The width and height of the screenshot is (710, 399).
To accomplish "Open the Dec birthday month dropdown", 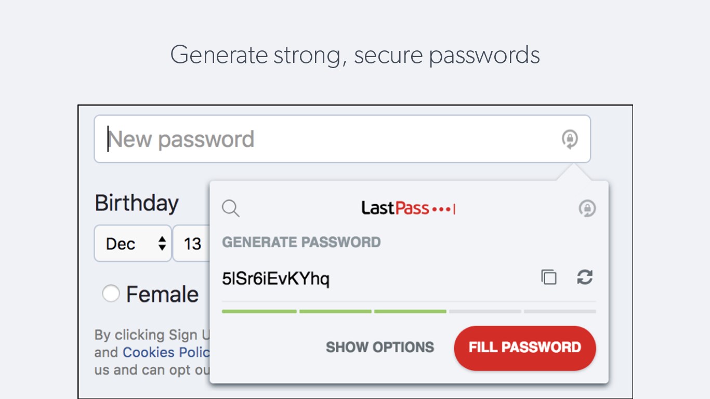I will click(x=133, y=243).
